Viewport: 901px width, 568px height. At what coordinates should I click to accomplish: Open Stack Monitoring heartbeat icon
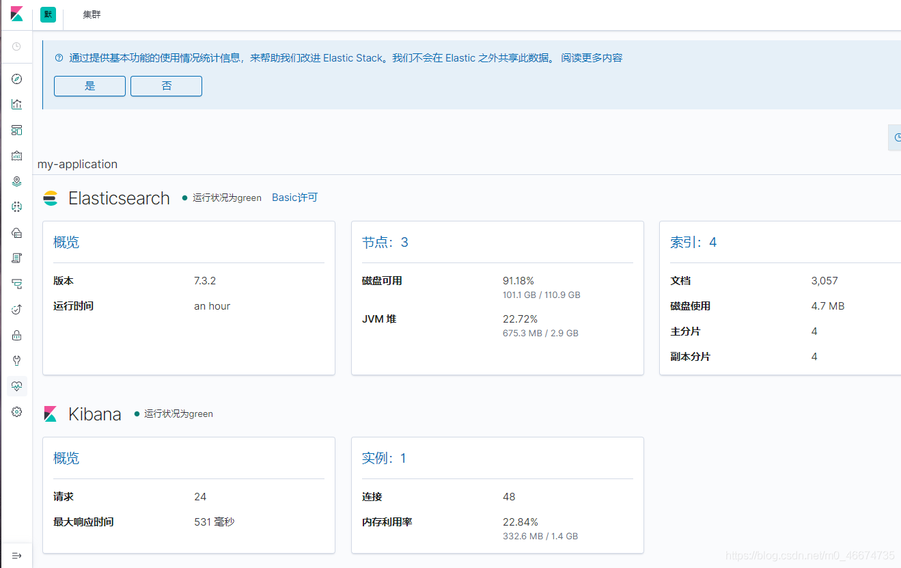[x=17, y=386]
